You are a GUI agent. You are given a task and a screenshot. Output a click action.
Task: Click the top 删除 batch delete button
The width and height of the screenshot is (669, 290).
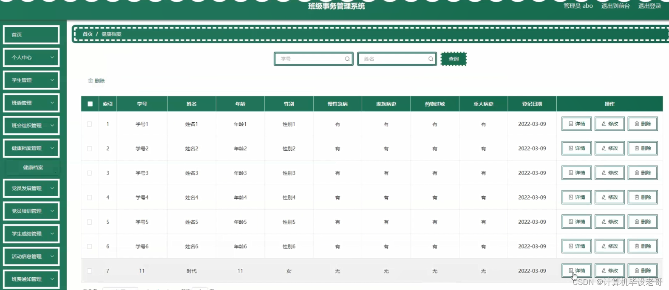click(x=96, y=81)
